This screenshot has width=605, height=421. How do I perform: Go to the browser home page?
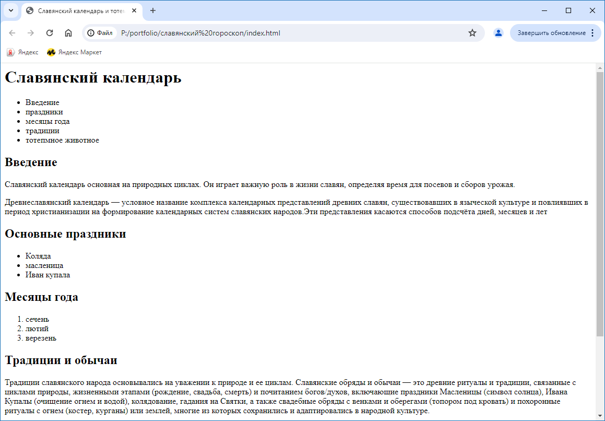point(68,33)
